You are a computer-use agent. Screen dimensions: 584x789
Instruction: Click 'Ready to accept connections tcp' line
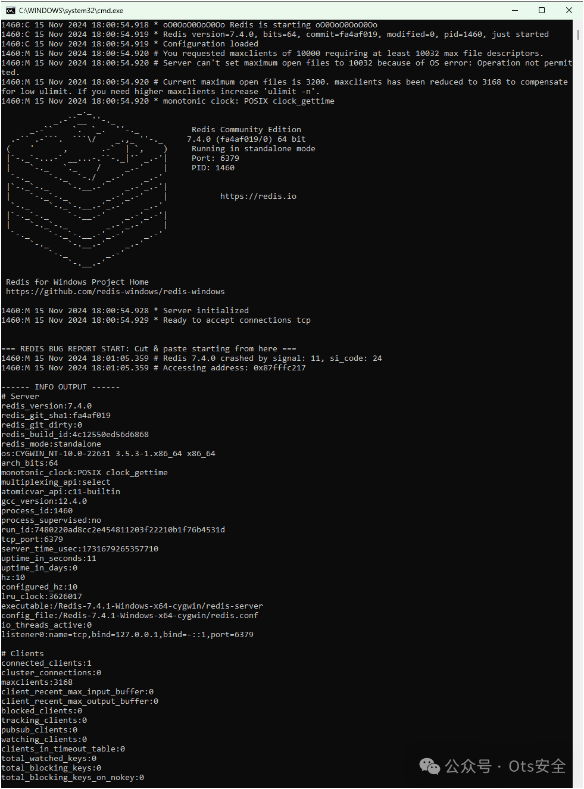[x=156, y=320]
